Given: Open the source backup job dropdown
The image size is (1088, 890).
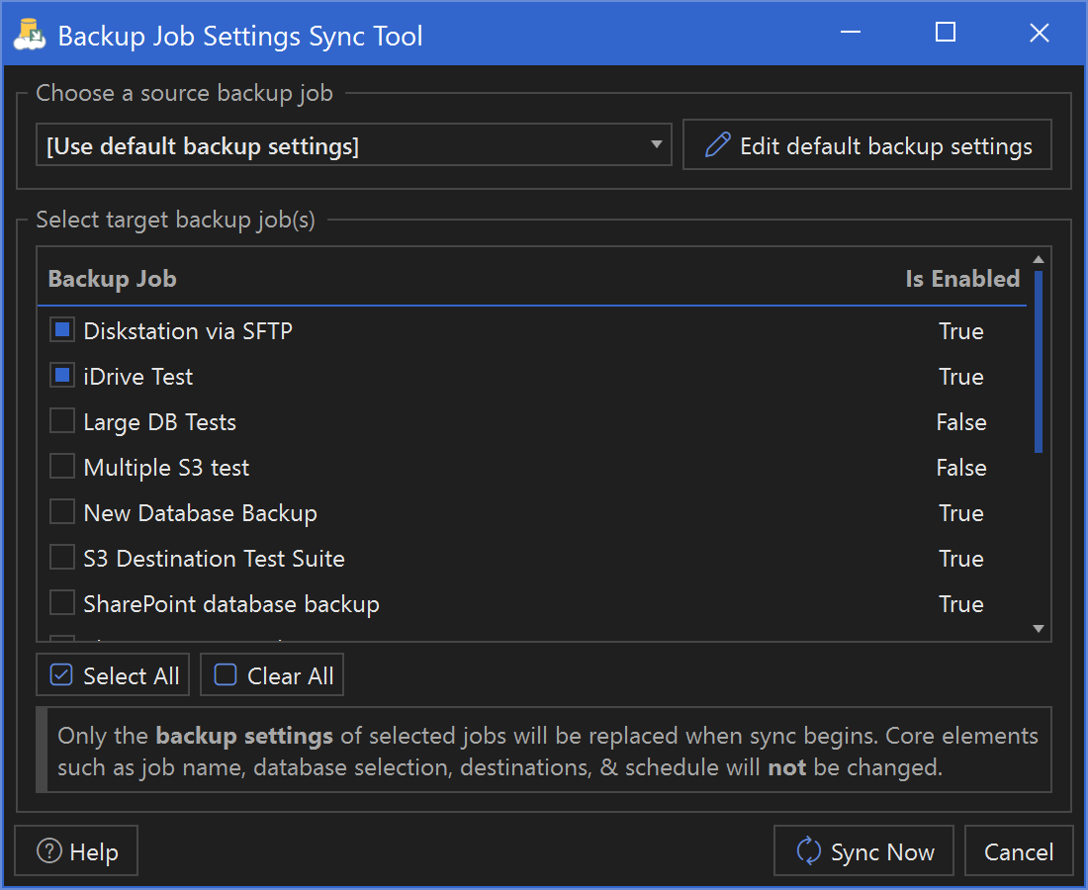Looking at the screenshot, I should [655, 144].
